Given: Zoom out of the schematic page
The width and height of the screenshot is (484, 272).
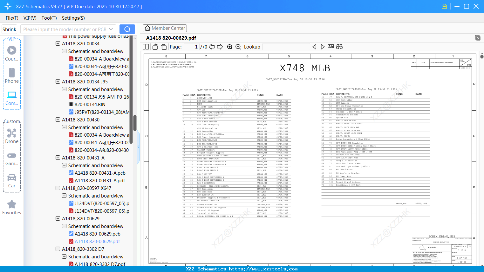Looking at the screenshot, I should tap(238, 47).
